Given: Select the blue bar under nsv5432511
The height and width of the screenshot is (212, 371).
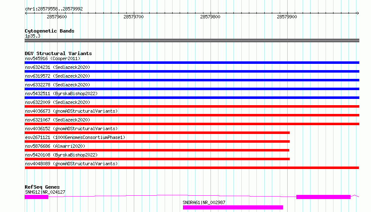Looking at the screenshot, I should click(192, 98).
